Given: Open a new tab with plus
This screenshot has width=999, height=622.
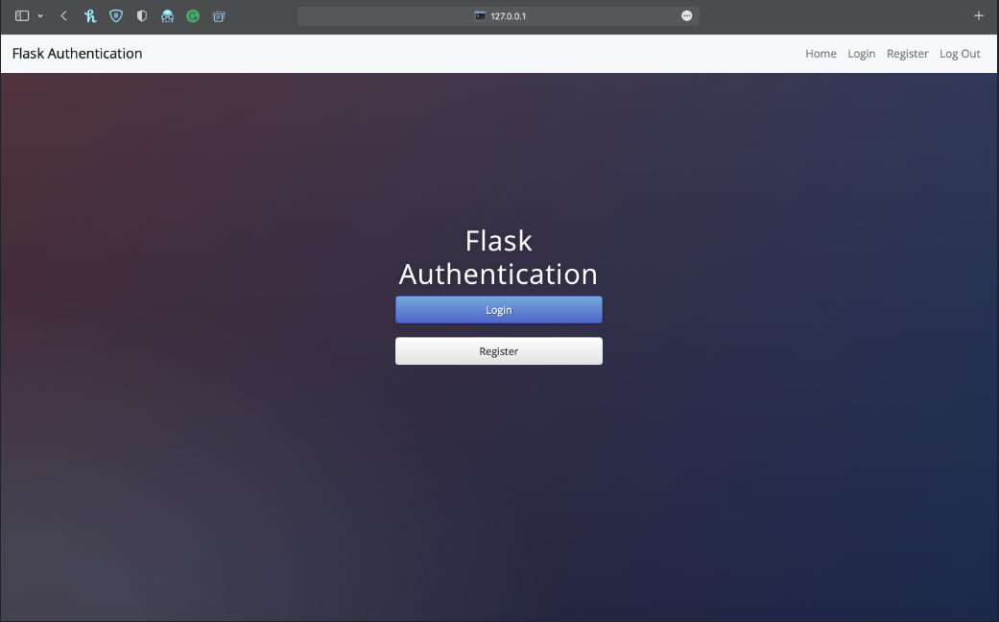Looking at the screenshot, I should tap(979, 16).
